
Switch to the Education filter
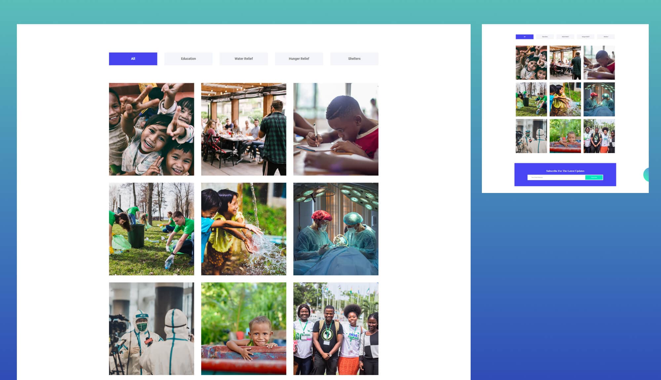(188, 59)
